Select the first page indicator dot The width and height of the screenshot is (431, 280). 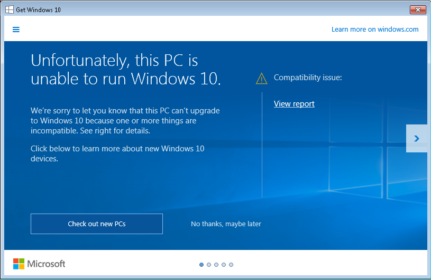point(201,265)
